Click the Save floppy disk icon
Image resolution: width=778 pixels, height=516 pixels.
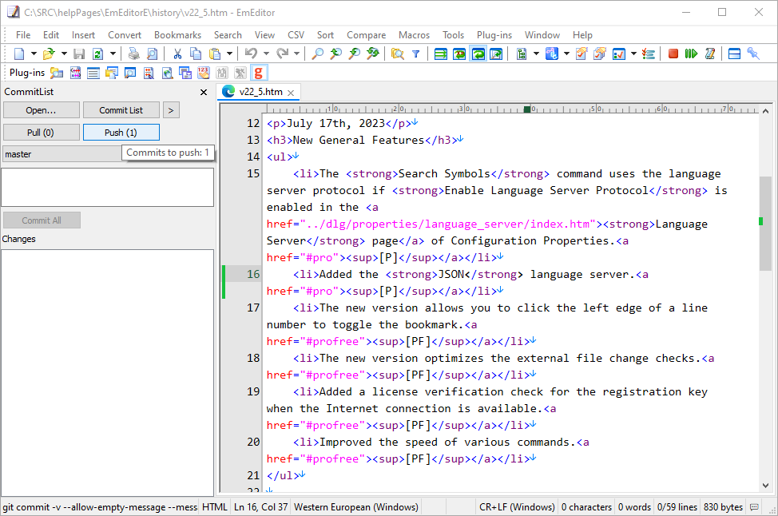[79, 54]
